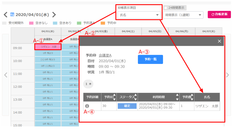Open reservation detail info icon

click(x=87, y=106)
